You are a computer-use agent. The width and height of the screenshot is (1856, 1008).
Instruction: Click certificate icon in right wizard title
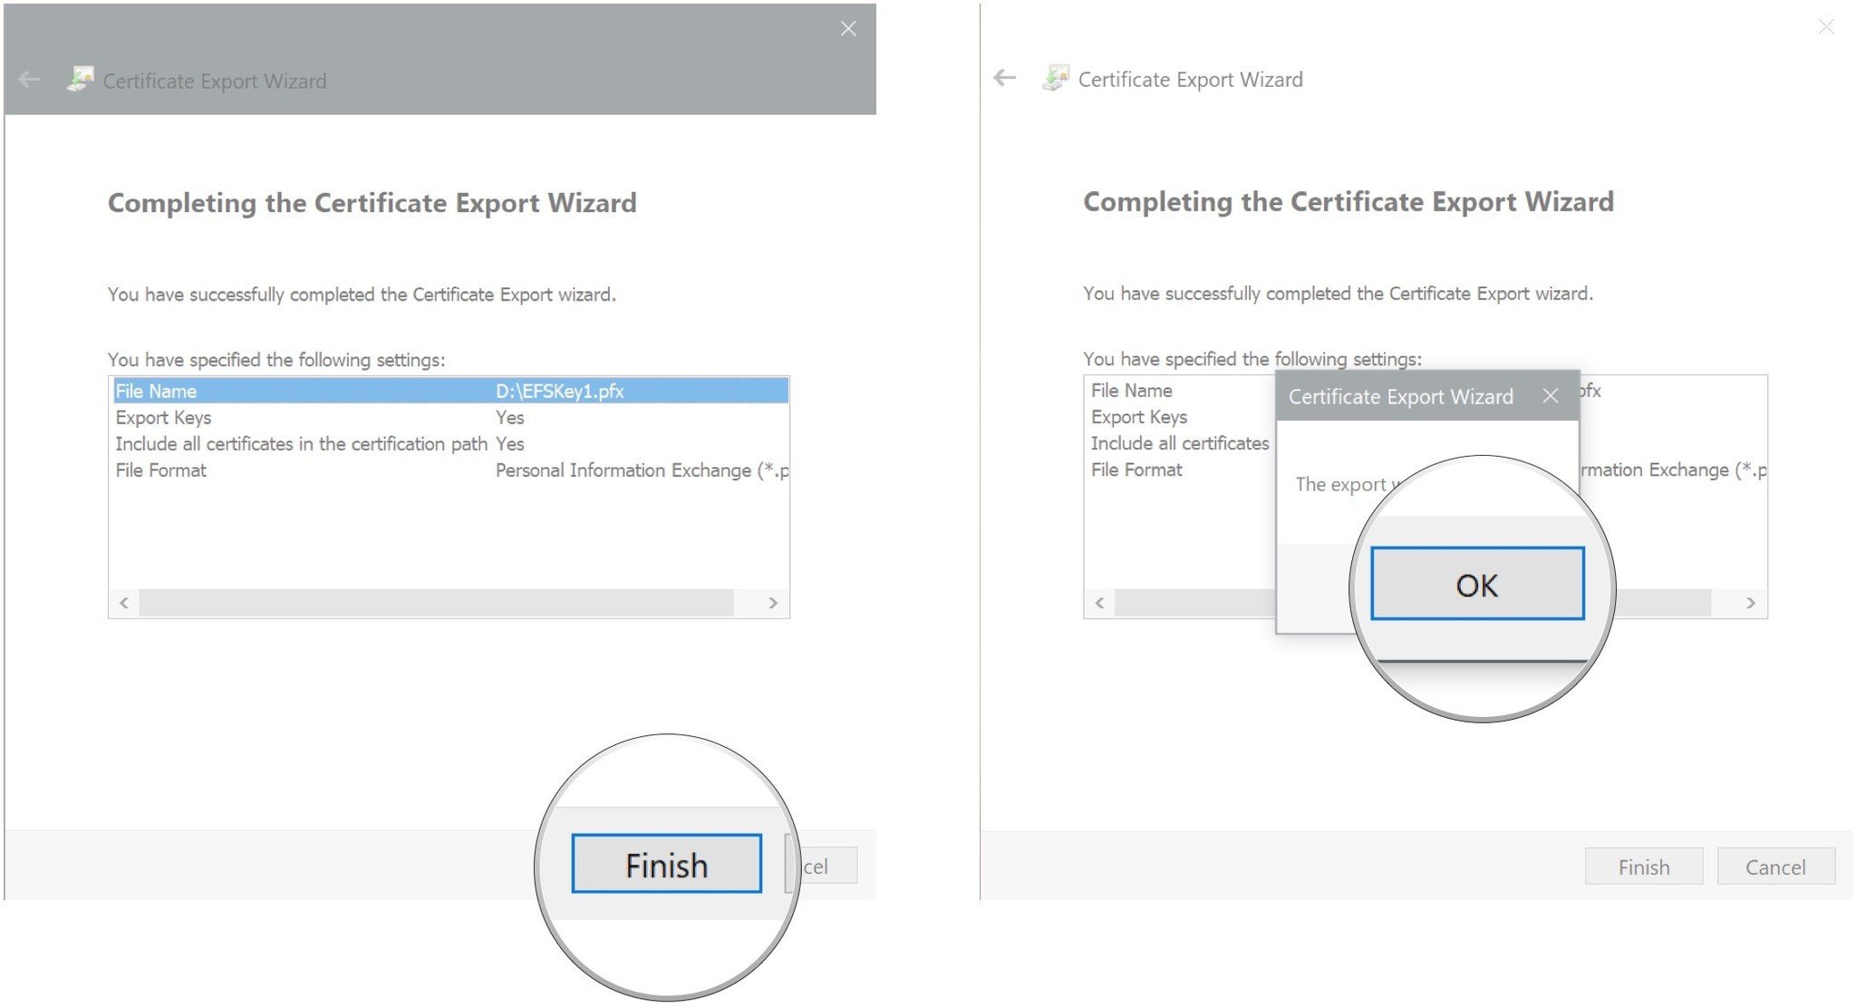(1056, 78)
